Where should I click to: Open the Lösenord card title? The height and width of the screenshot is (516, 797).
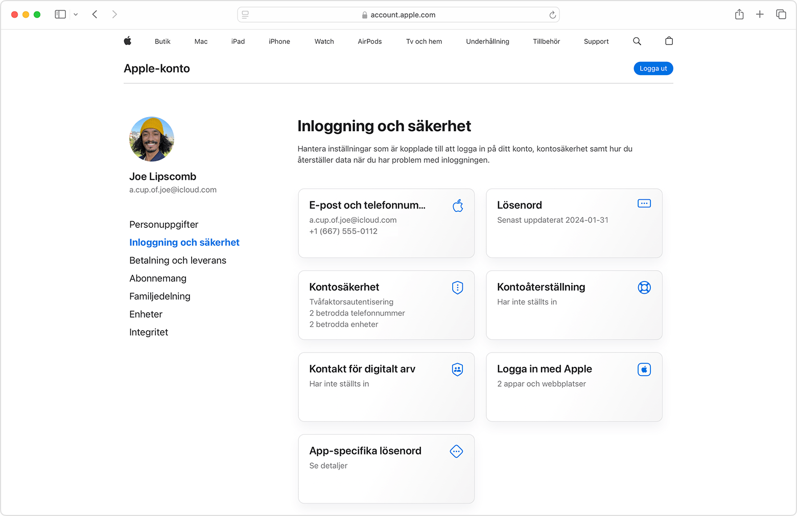point(520,205)
